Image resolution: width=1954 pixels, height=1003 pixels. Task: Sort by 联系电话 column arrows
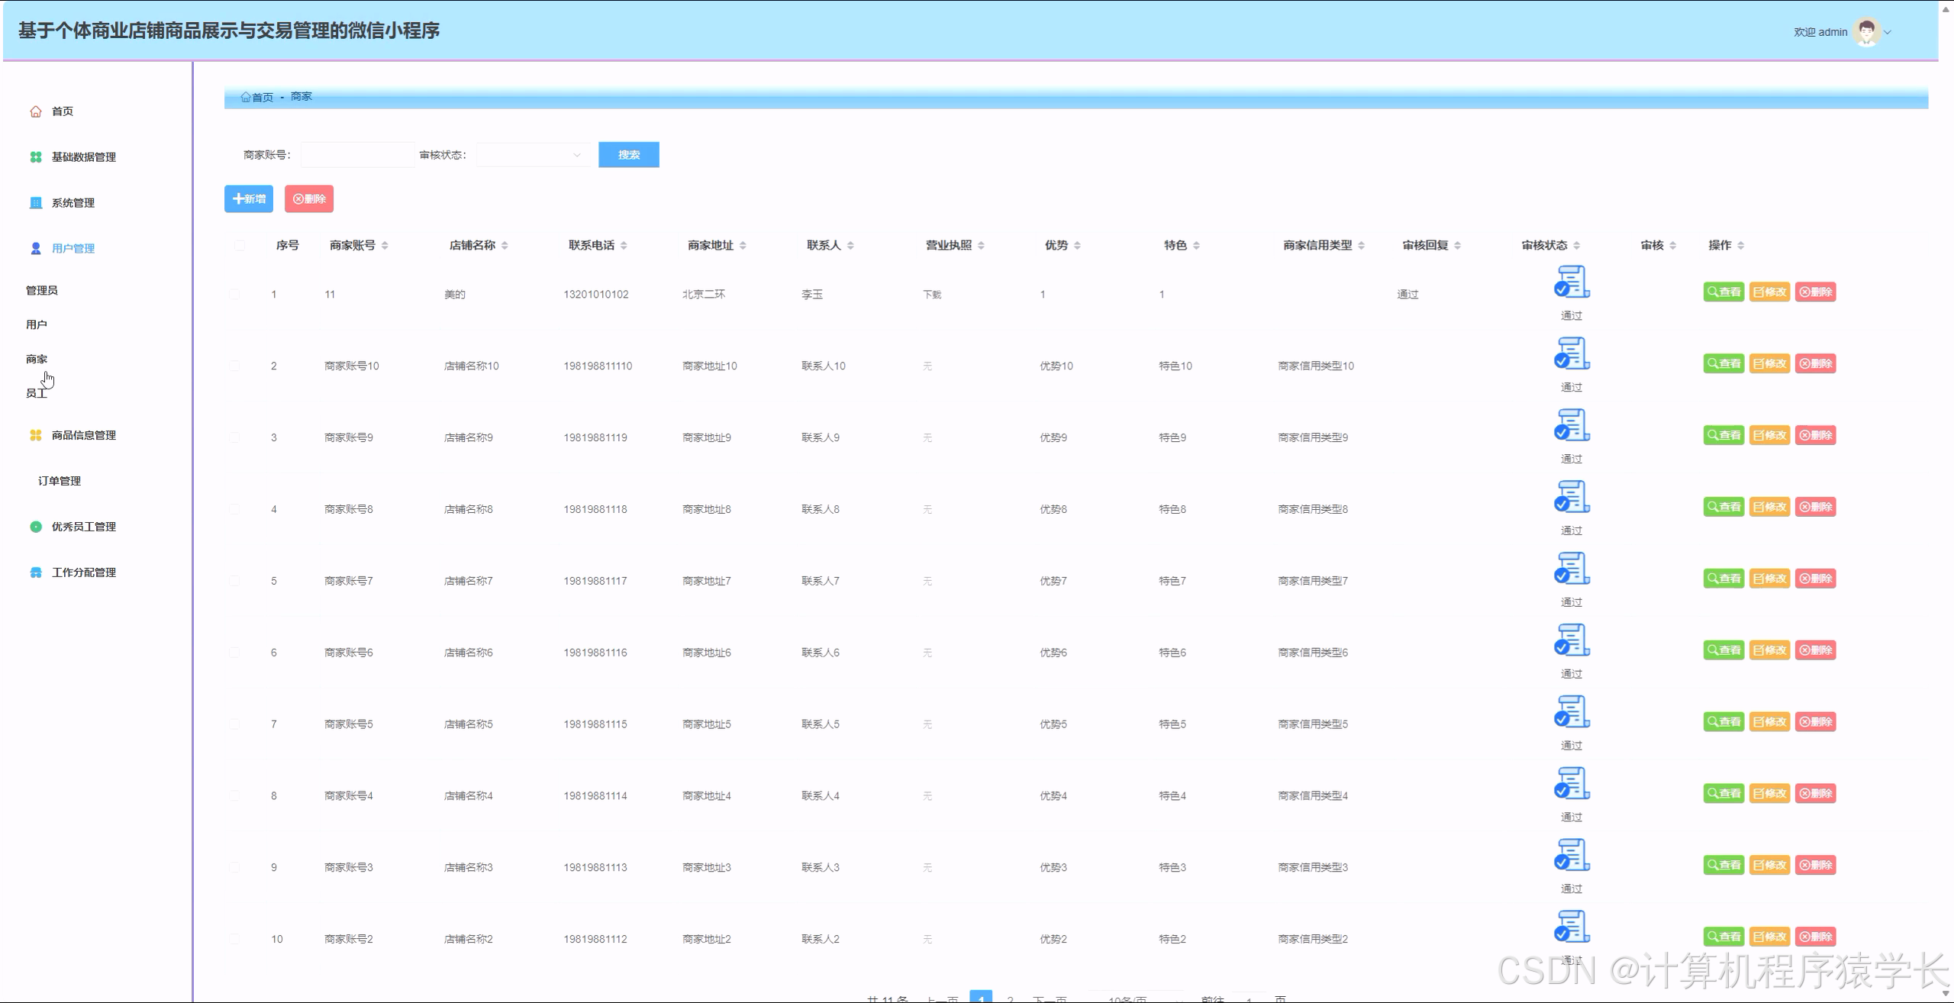pyautogui.click(x=624, y=246)
